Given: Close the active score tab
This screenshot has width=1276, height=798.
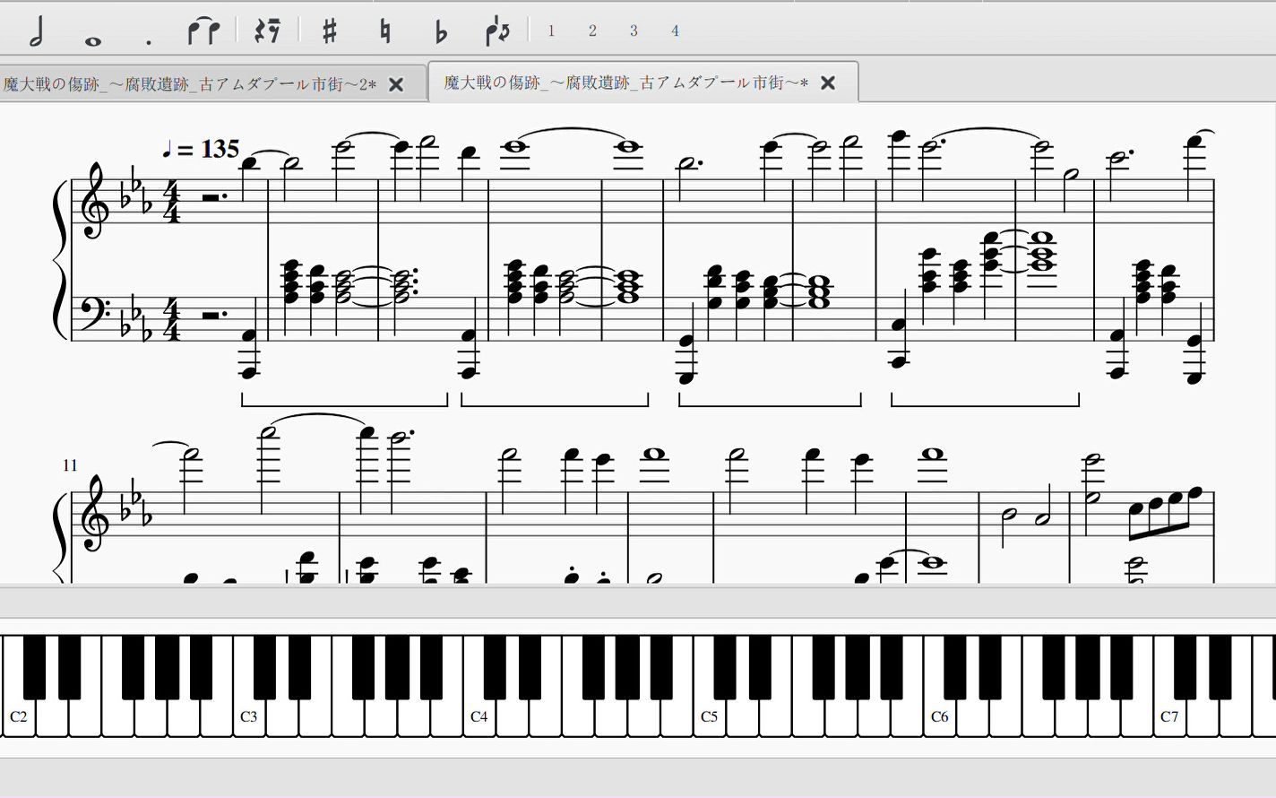Looking at the screenshot, I should [828, 82].
